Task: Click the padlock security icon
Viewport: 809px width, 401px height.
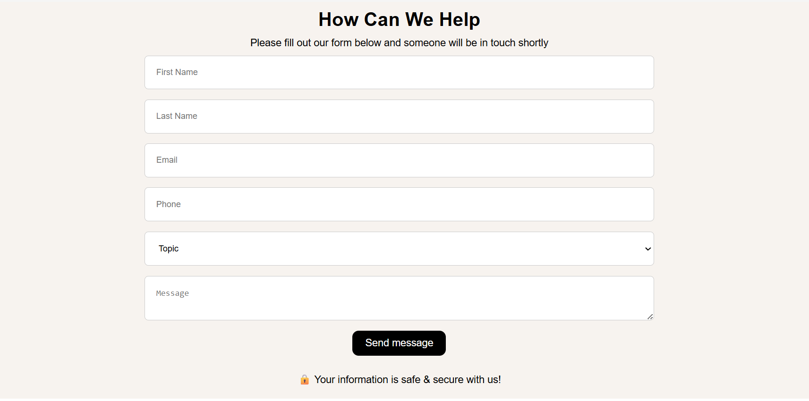Action: pos(305,380)
